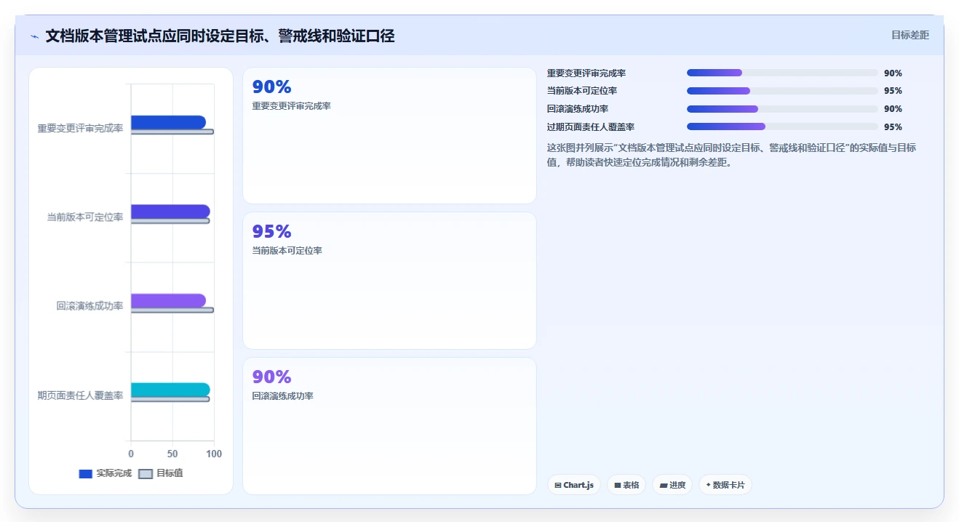Open the 90% 回滚演练成功率 data card
The image size is (959, 522).
point(389,426)
